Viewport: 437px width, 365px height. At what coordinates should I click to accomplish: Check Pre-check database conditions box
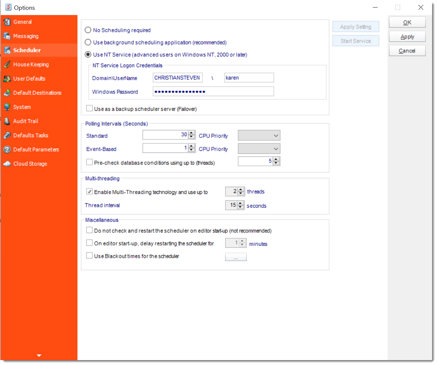coord(89,162)
